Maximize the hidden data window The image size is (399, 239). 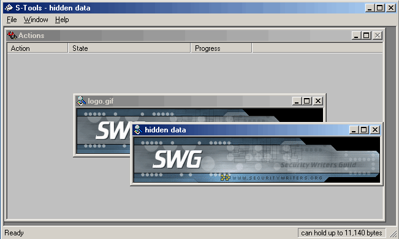(x=363, y=130)
